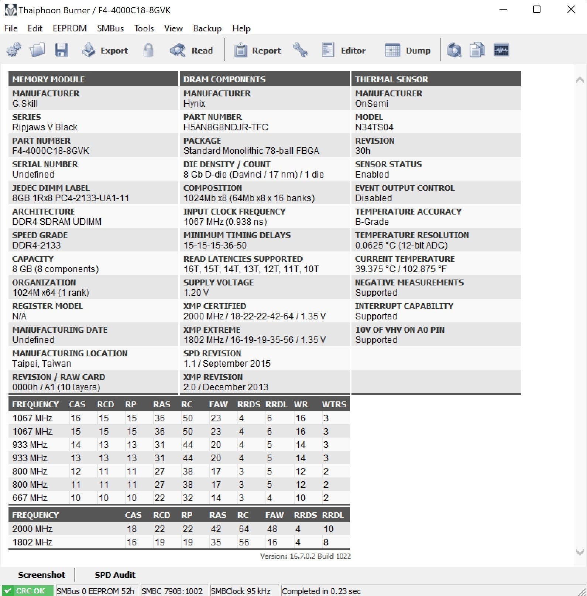Select the 667 MHz frequency row
The image size is (587, 596).
(x=179, y=498)
